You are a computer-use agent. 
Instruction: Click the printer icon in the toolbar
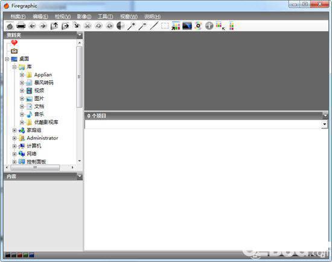(21, 26)
